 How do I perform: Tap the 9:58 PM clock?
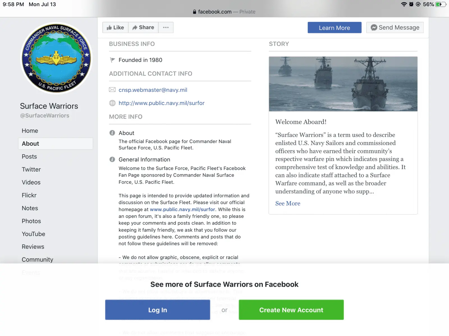(x=13, y=4)
